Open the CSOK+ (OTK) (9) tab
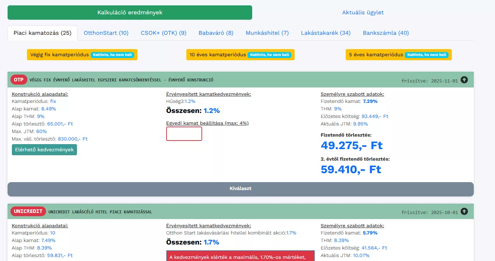The width and height of the screenshot is (495, 261). (x=163, y=33)
